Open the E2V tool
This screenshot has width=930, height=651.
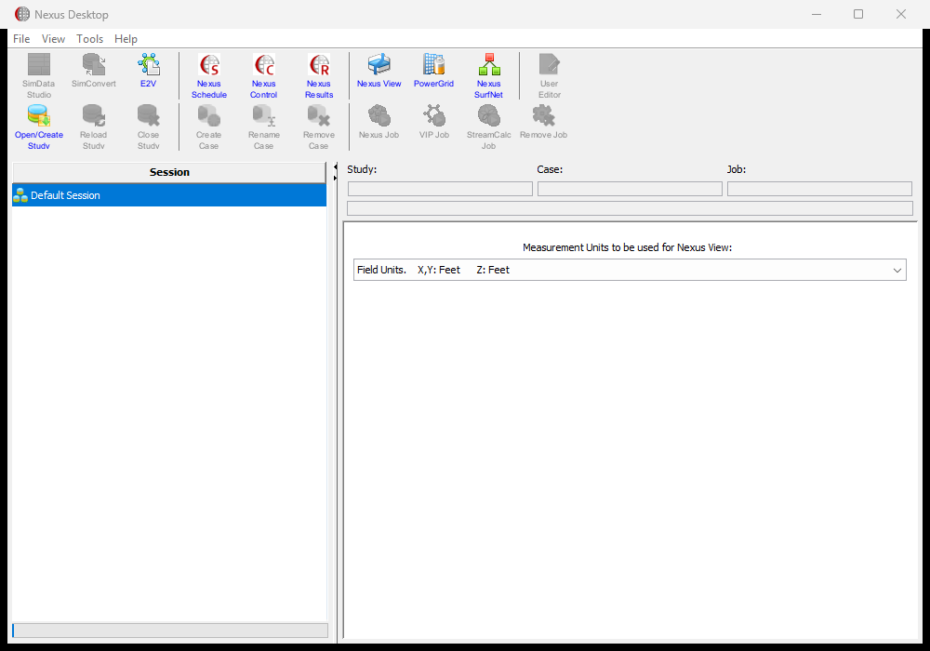pyautogui.click(x=148, y=72)
